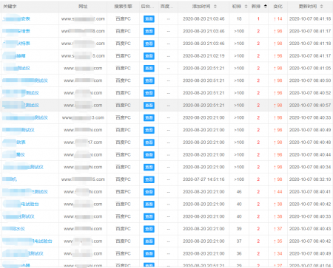The image size is (333, 268).
Task: Sort by 更新时间 using its sort arrows
Action: [321, 7]
